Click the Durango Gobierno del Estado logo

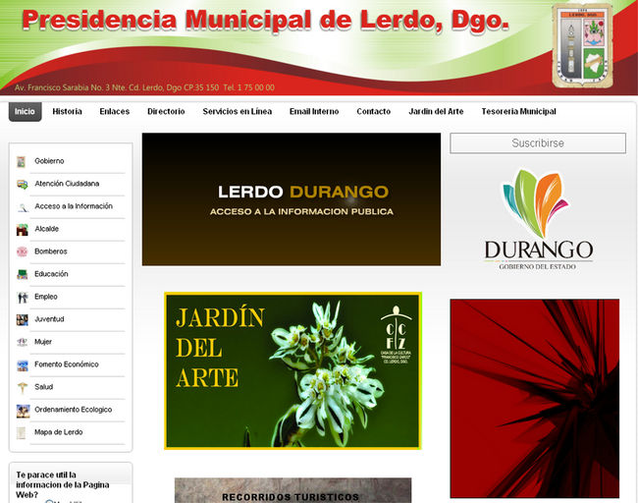[x=538, y=219]
